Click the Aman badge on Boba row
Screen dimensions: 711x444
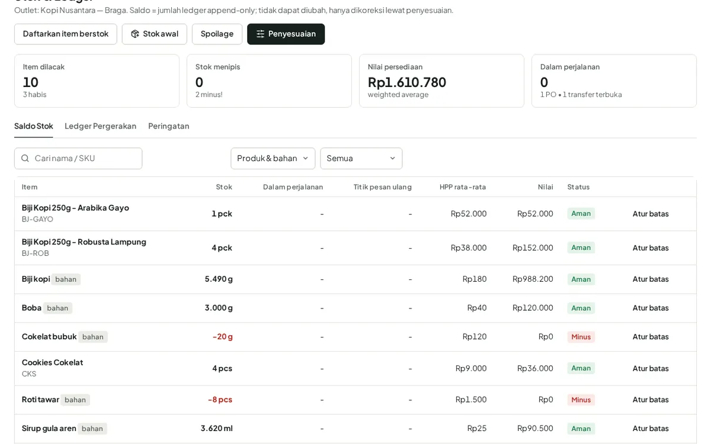[x=581, y=308]
